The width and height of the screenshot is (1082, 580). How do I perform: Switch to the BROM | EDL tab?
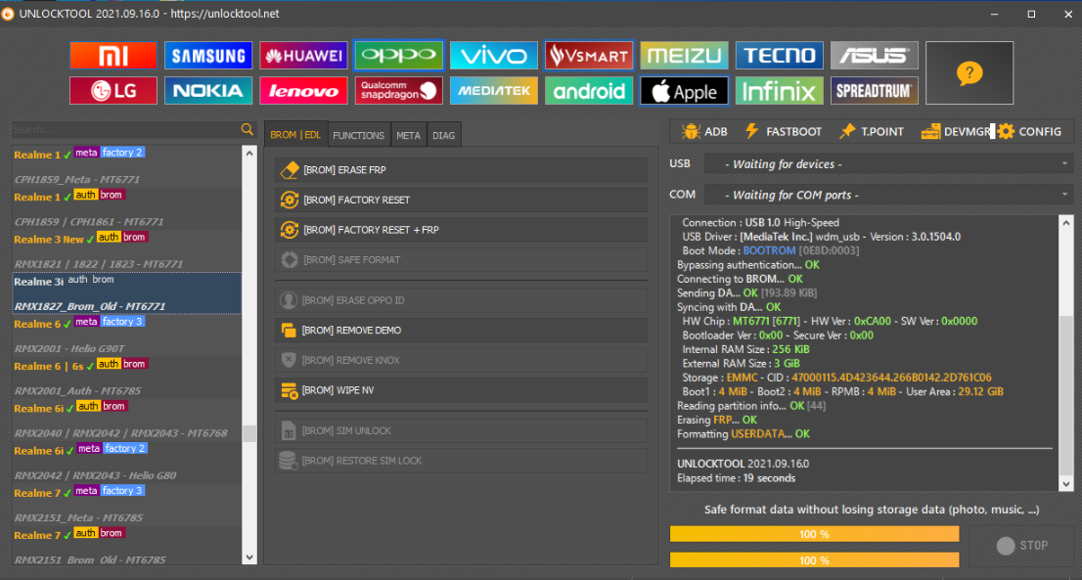tap(295, 134)
